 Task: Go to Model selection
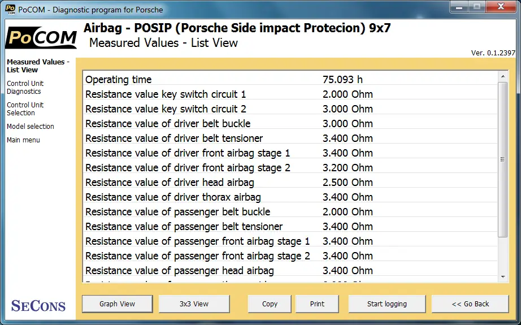coord(31,126)
